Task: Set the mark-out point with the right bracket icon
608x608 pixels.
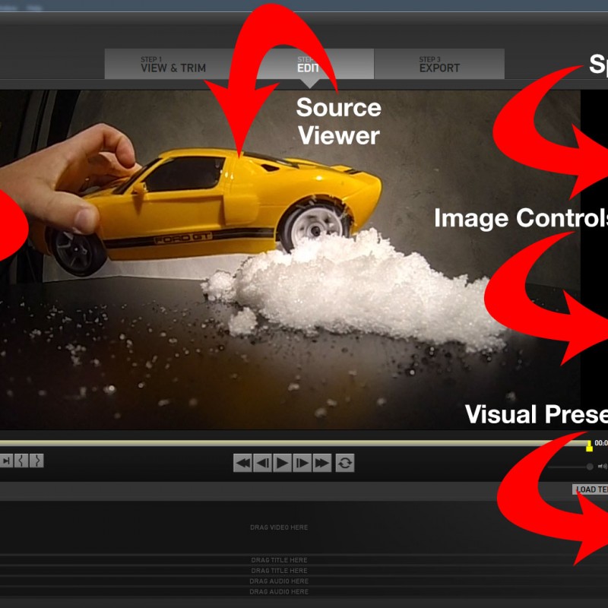Action: pos(36,460)
